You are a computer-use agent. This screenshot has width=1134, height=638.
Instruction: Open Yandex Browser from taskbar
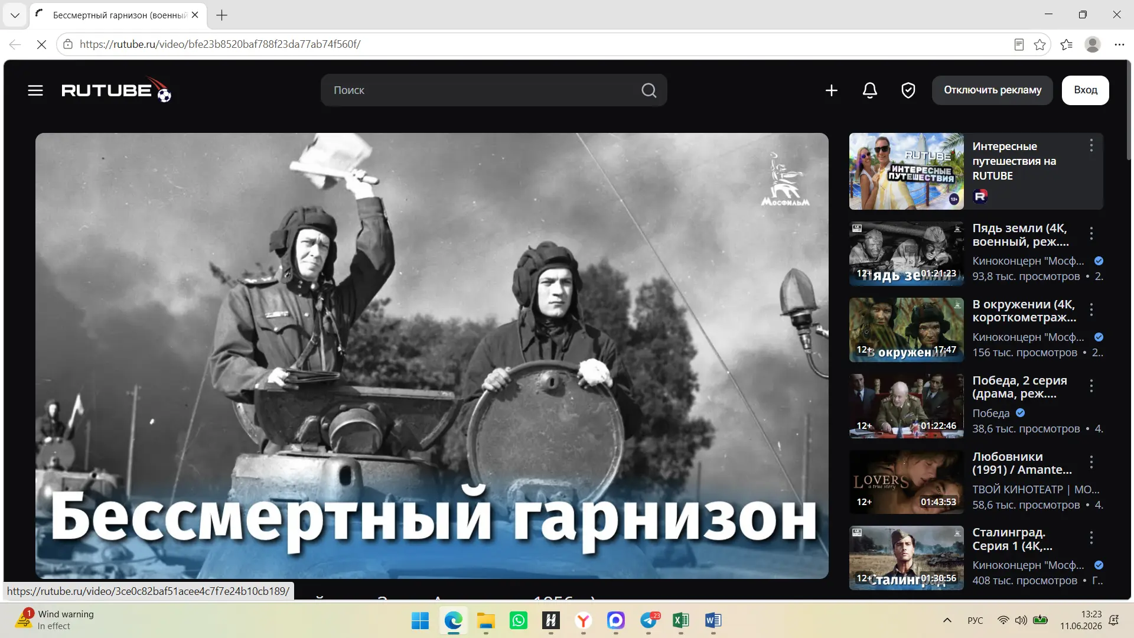[x=583, y=620]
